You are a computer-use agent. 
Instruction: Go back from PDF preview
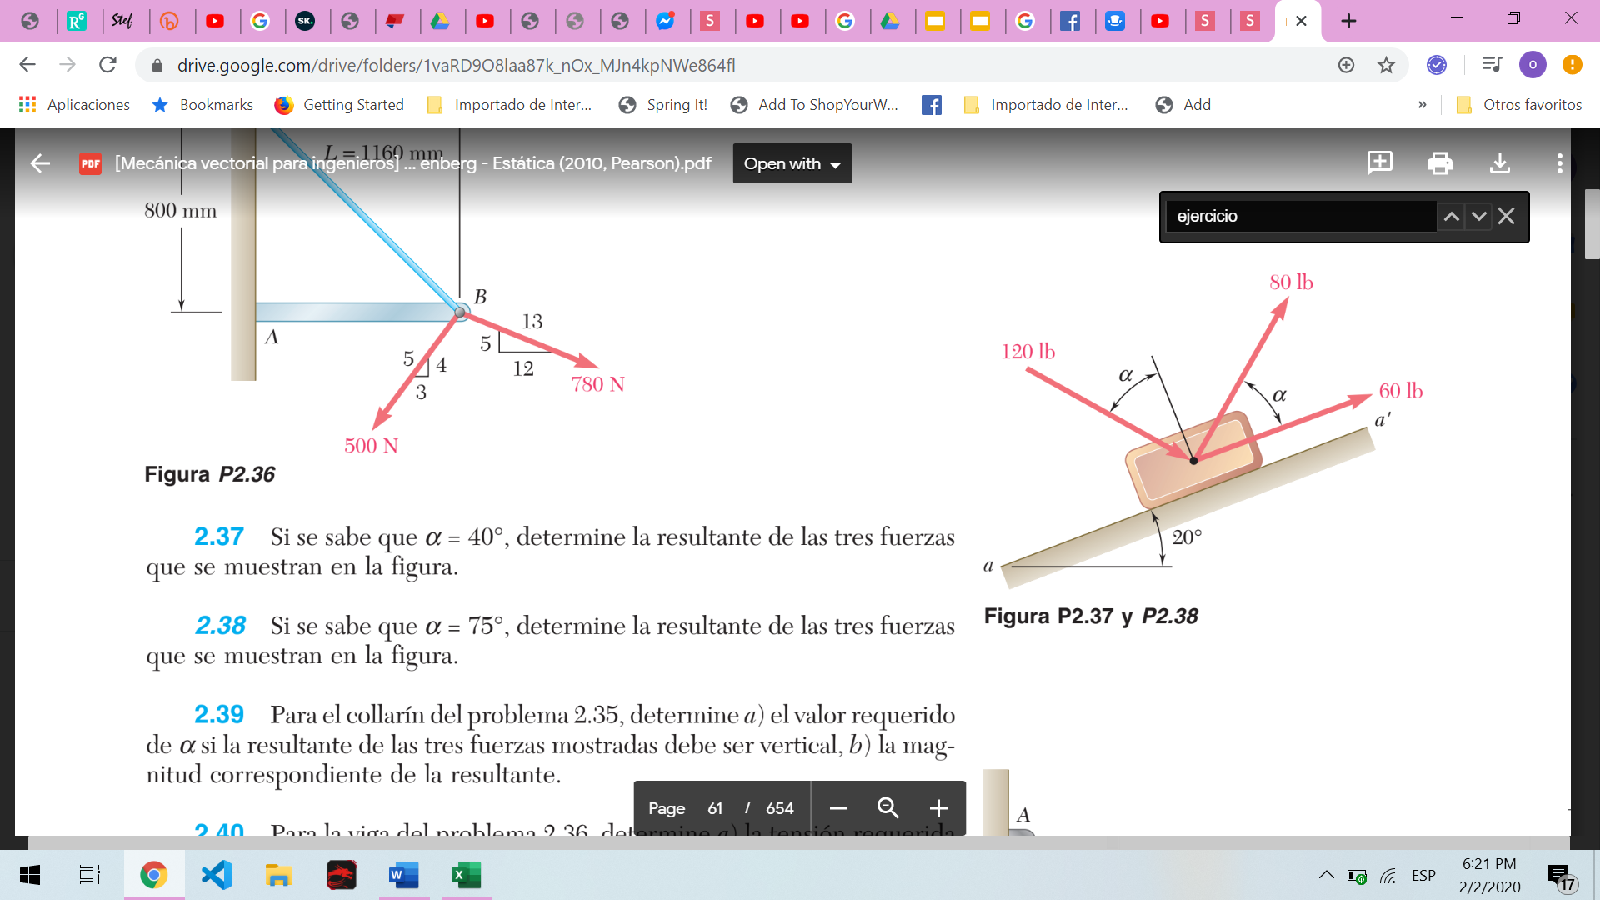40,163
